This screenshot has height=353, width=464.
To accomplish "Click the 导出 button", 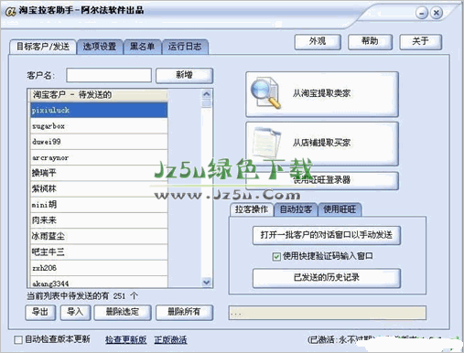I will point(40,312).
